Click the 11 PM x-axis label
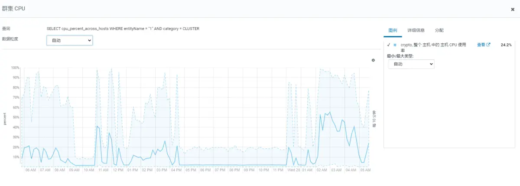 (x=278, y=170)
